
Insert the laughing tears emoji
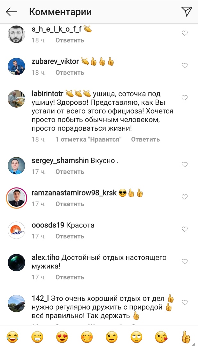pyautogui.click(x=12, y=337)
